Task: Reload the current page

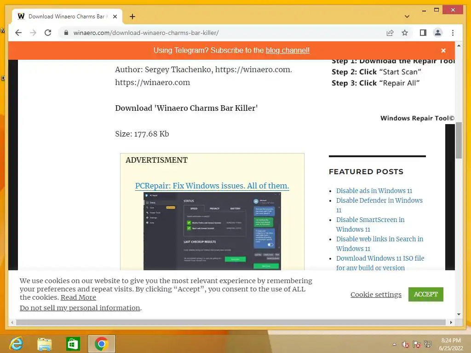Action: (x=48, y=33)
